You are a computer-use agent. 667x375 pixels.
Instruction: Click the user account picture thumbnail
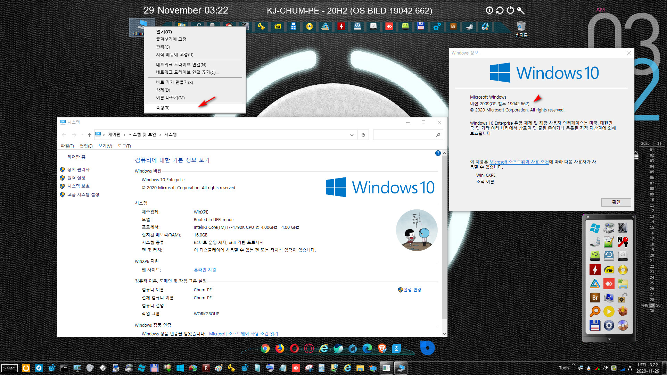pyautogui.click(x=417, y=230)
